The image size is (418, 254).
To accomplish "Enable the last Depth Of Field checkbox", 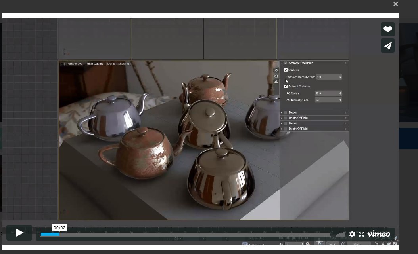I will click(286, 129).
